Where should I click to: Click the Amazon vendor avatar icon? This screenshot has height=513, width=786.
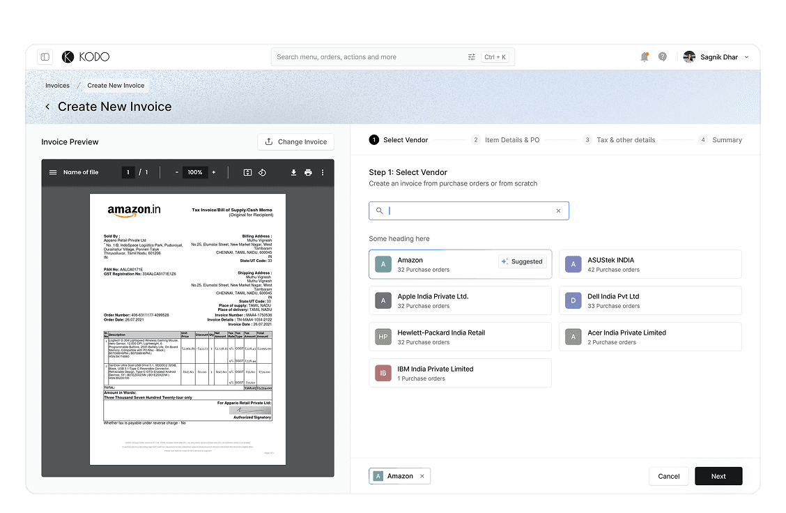[383, 264]
